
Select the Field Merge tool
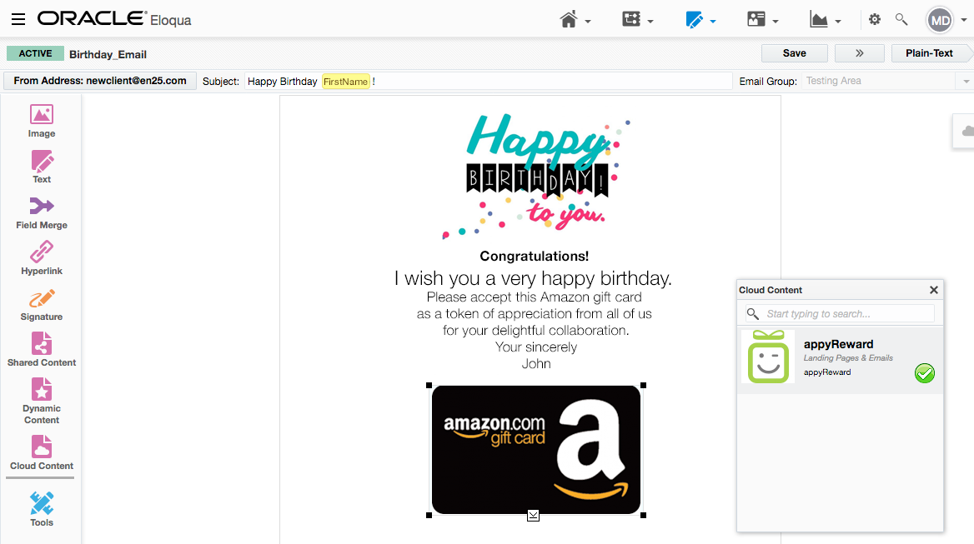point(42,212)
